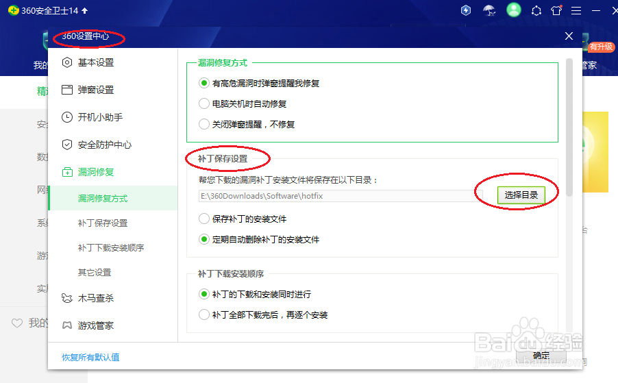Screen dimensions: 618x383
Task: Click the 基本设置 gear icon
Action: point(67,62)
